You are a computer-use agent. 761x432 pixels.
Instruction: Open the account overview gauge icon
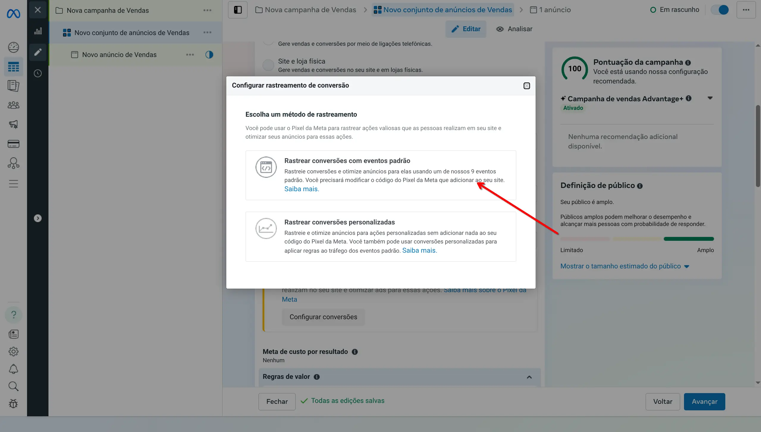point(13,48)
